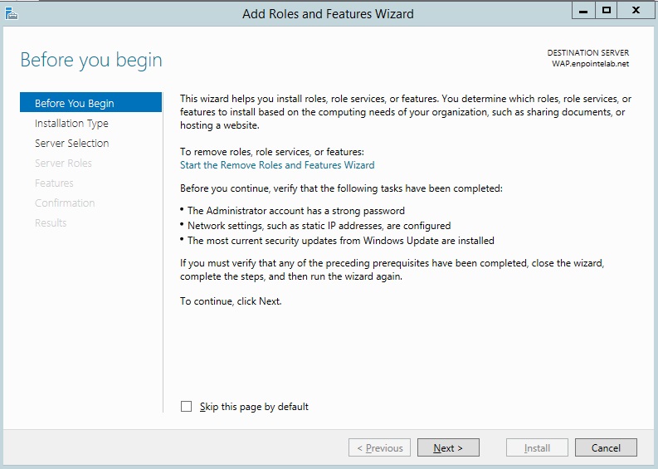This screenshot has height=469, width=658.
Task: Tick the Skip this page by default checkbox
Action: (186, 407)
